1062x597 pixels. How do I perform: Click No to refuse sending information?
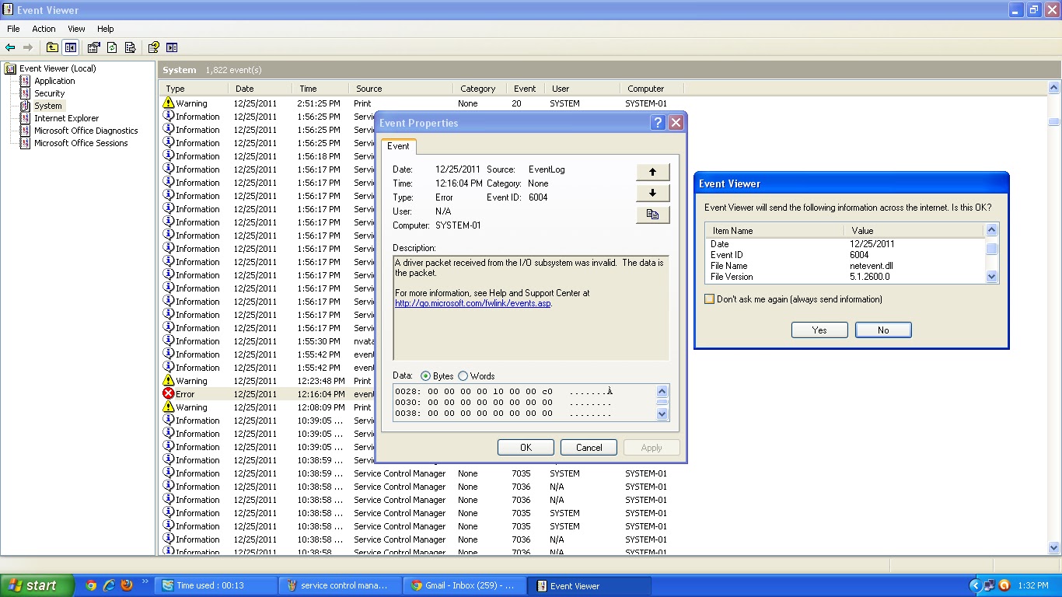click(x=882, y=330)
